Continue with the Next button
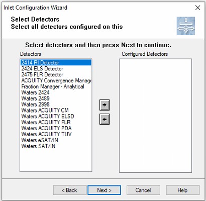The image size is (206, 201). point(104,190)
